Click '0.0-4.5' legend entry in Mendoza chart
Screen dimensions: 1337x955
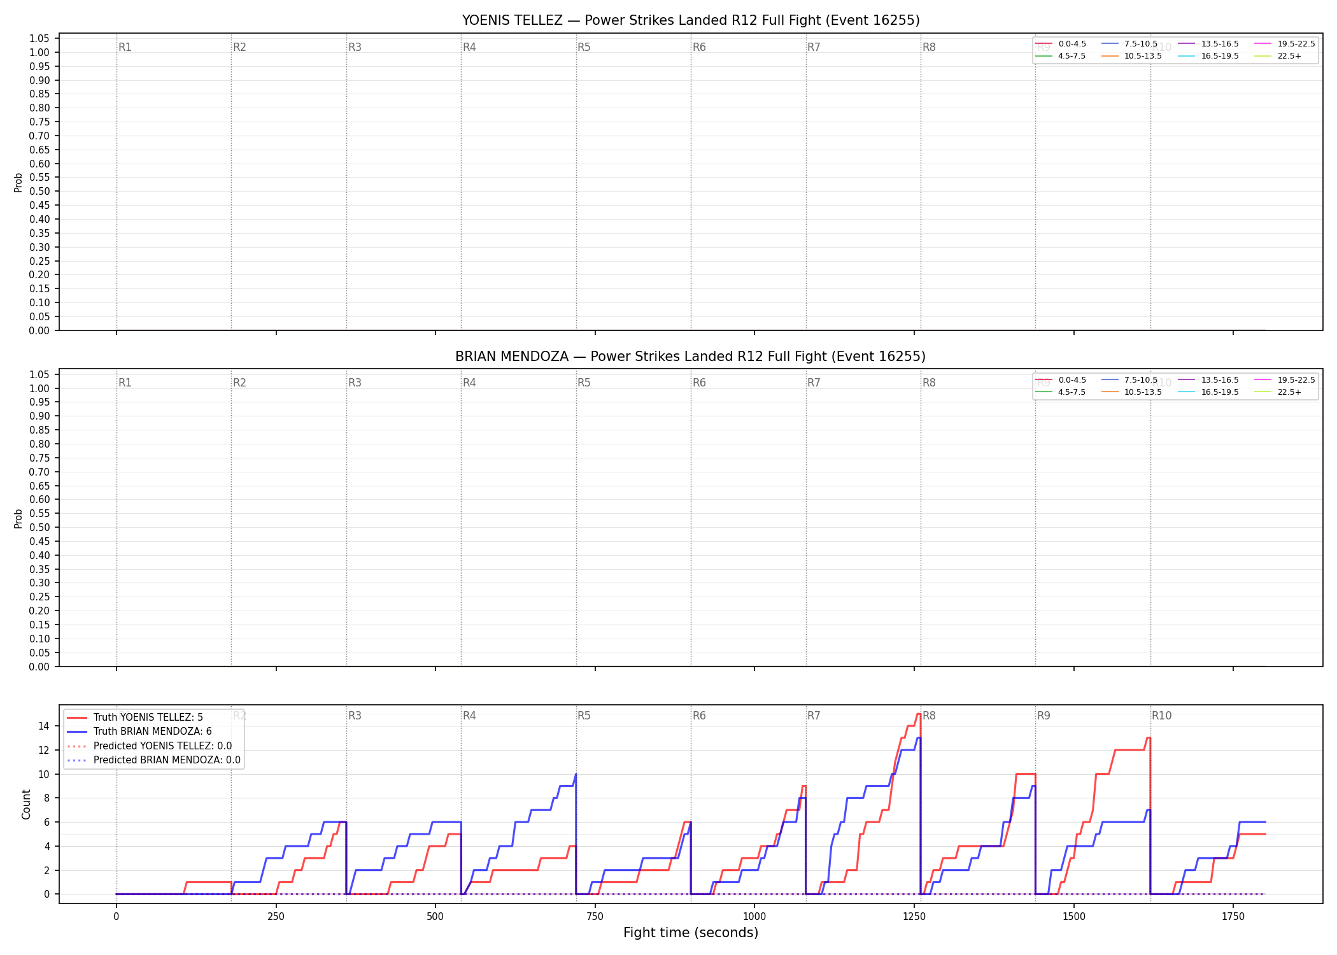coord(1061,380)
